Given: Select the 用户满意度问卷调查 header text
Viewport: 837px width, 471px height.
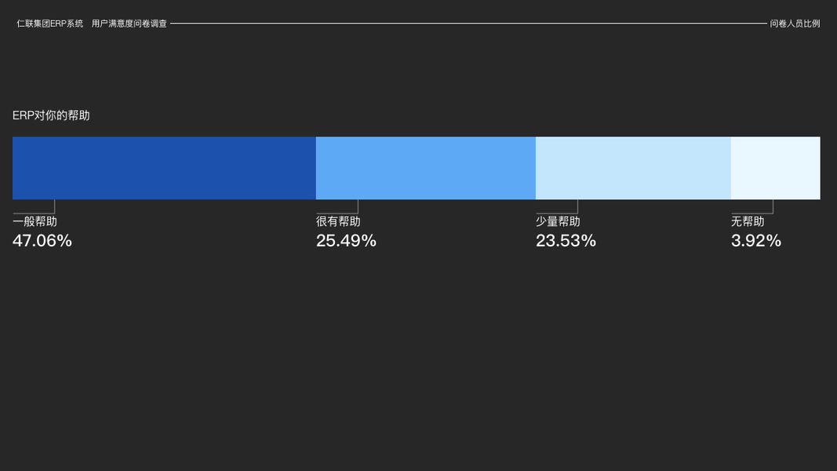Looking at the screenshot, I should tap(129, 24).
